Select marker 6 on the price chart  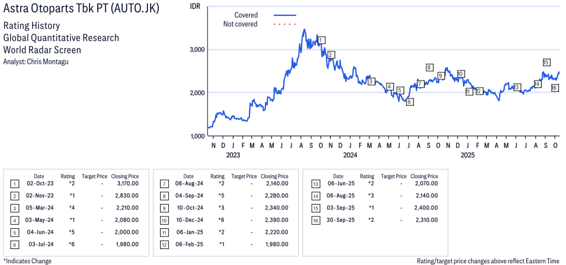(x=410, y=102)
